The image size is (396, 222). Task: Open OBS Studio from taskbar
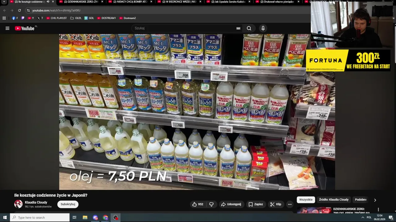[116, 218]
